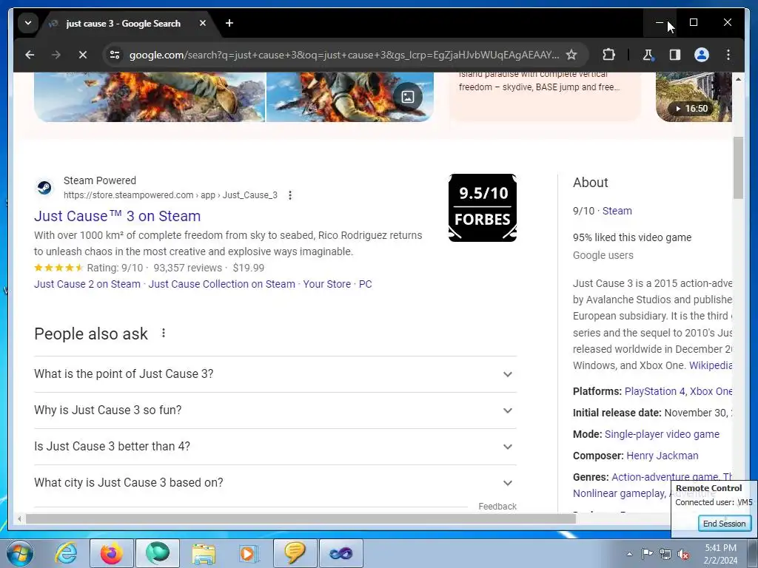Open the profile avatar menu
The height and width of the screenshot is (568, 758).
(x=702, y=55)
